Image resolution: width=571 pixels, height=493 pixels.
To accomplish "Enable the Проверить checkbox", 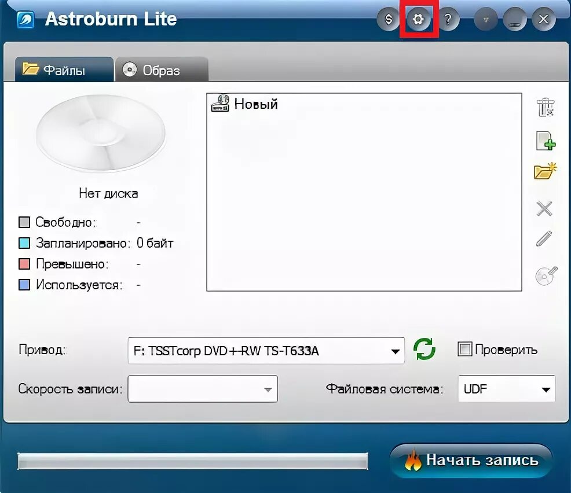I will pyautogui.click(x=464, y=349).
